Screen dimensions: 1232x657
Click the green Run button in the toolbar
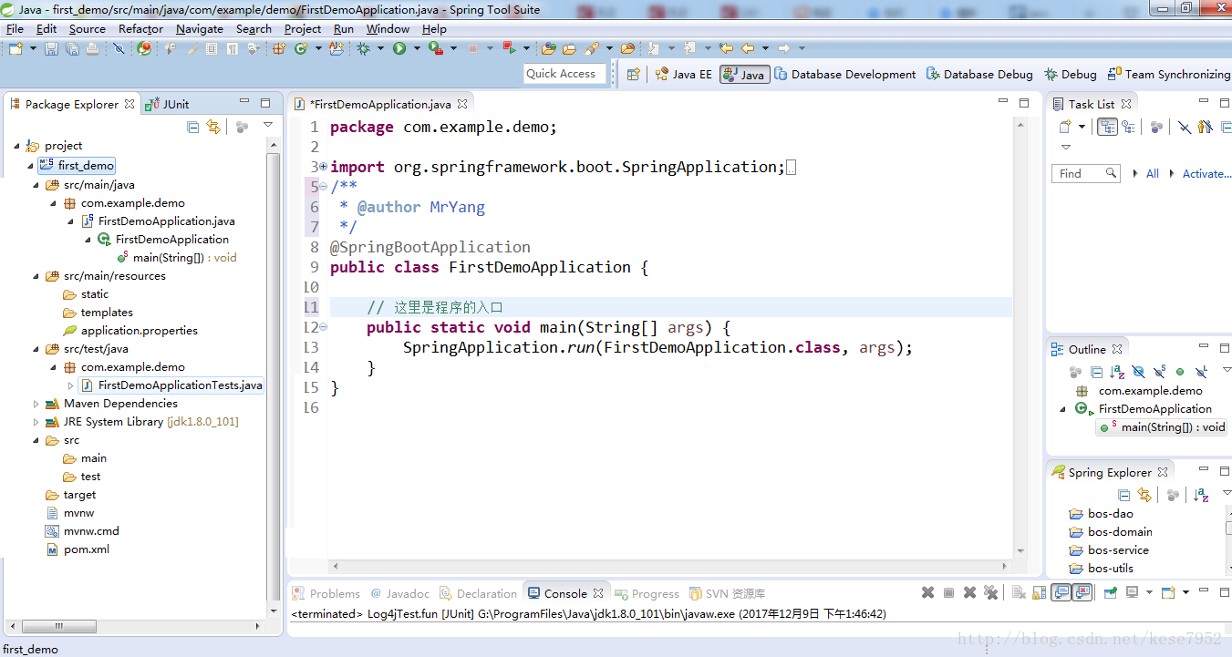[399, 48]
